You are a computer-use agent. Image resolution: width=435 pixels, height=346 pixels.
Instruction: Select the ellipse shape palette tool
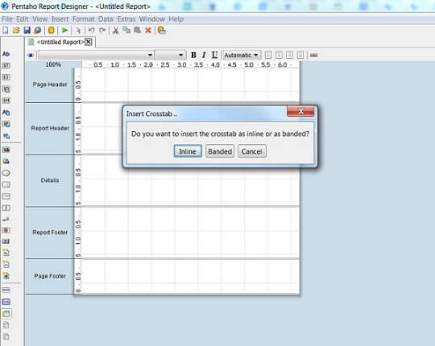pos(6,173)
